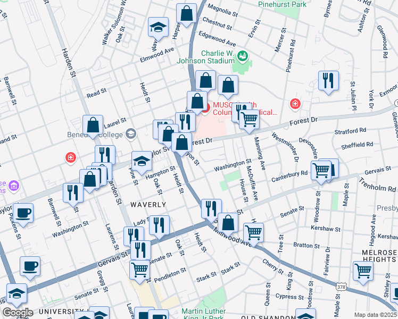
Task: Open the shopping cart marker on Millwood Ave
Action: 254,233
